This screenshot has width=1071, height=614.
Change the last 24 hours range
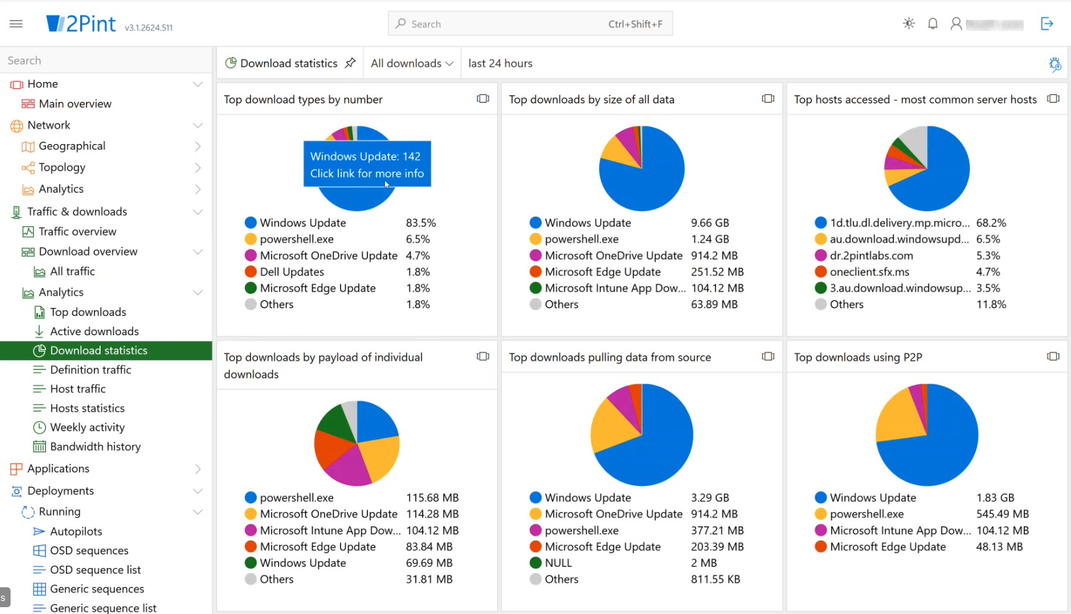click(500, 63)
